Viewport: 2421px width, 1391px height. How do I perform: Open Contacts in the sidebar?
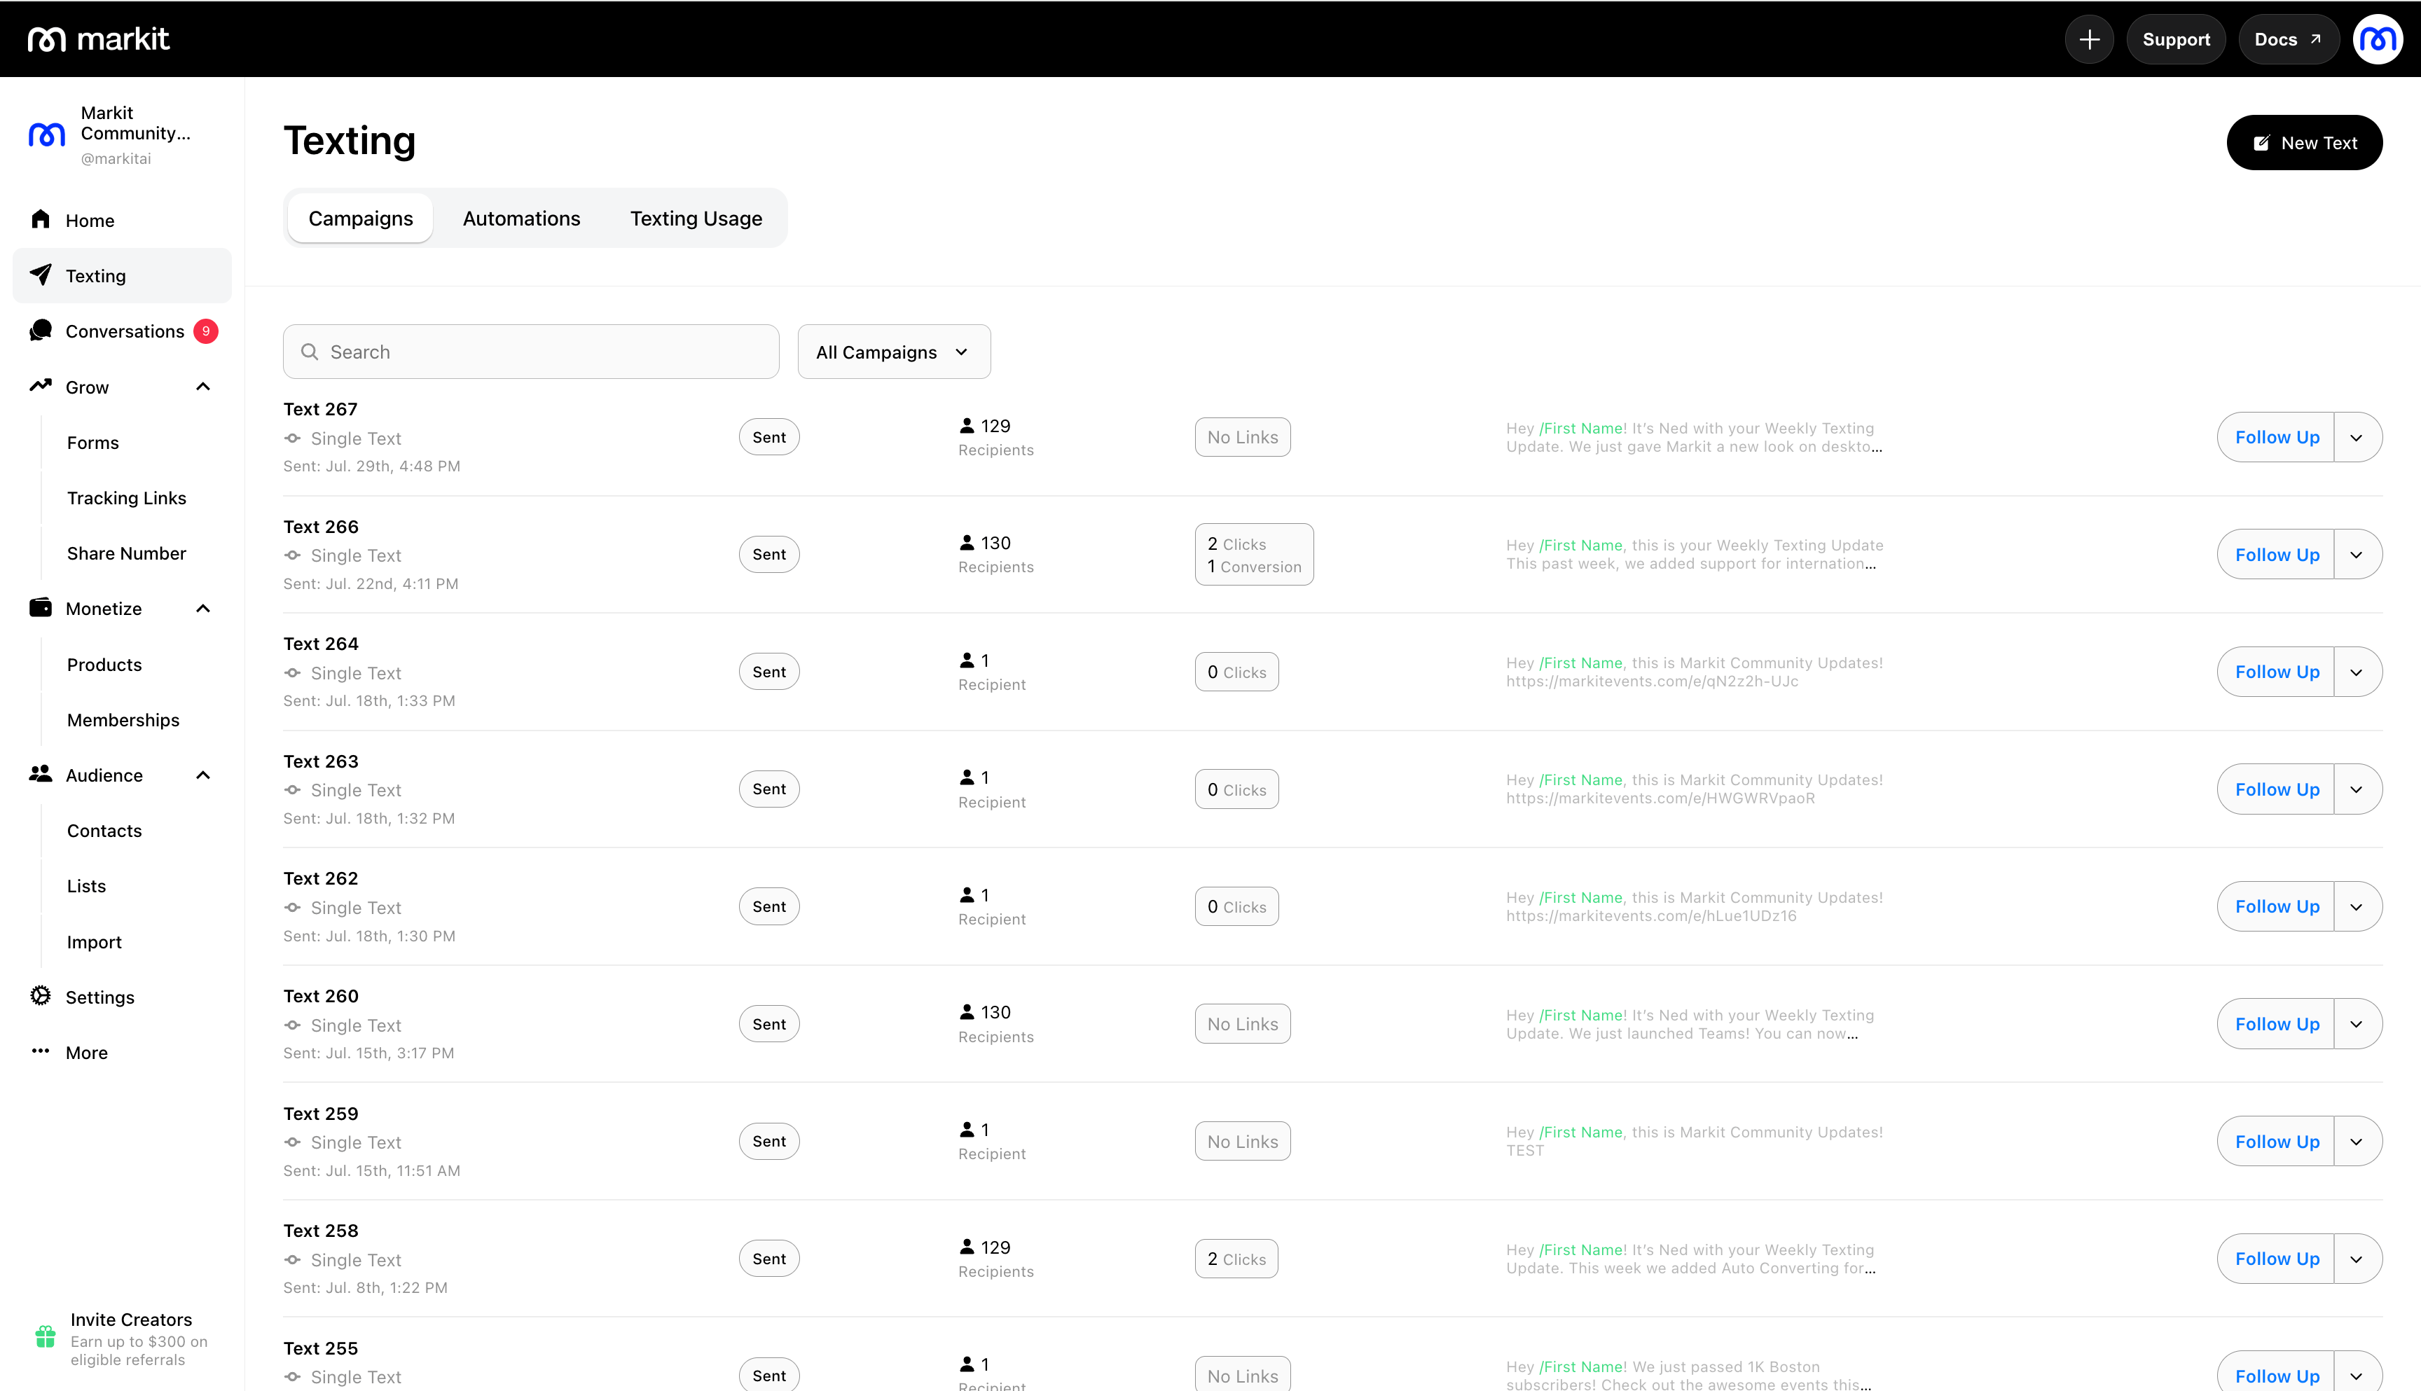point(104,830)
